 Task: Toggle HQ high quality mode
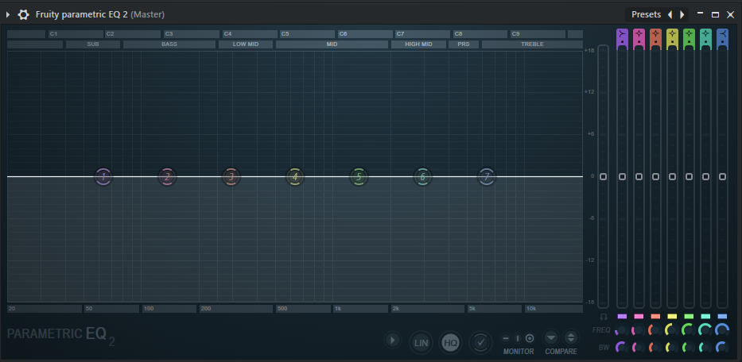[x=450, y=343]
